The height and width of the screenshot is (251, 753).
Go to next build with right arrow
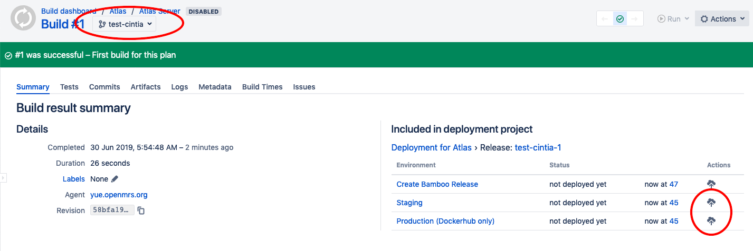click(x=635, y=19)
